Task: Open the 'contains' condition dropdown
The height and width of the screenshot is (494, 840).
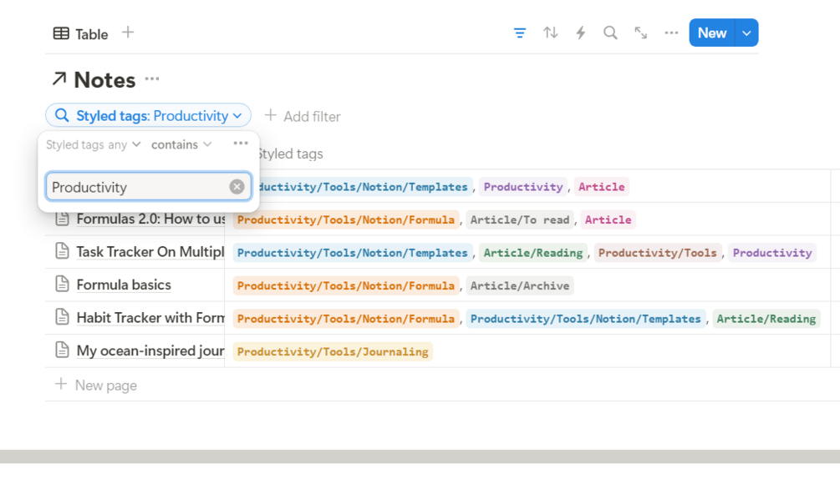Action: pos(181,144)
